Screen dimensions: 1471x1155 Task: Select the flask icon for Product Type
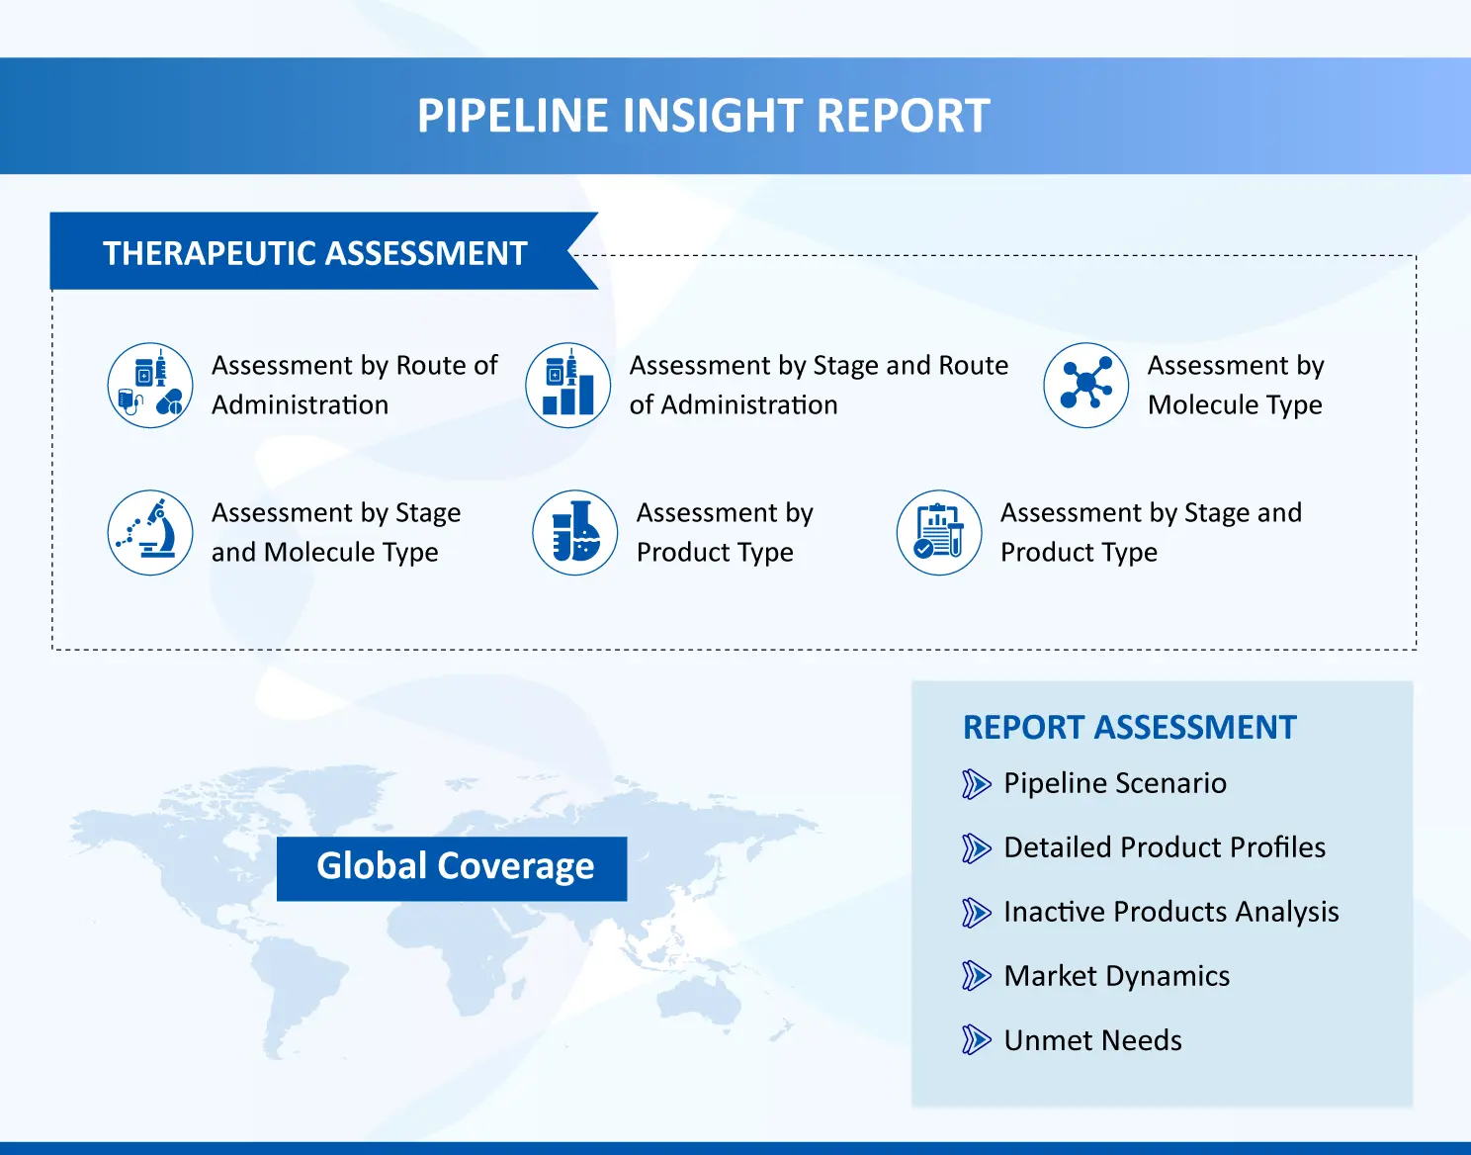coord(575,532)
